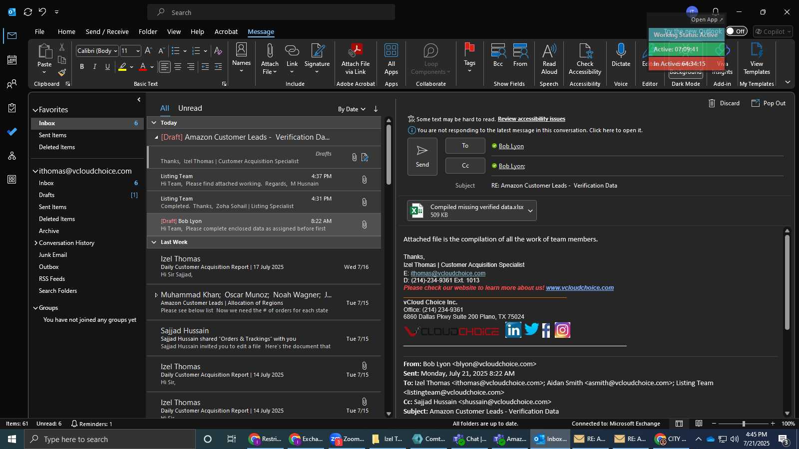Open the font size dropdown

click(138, 51)
